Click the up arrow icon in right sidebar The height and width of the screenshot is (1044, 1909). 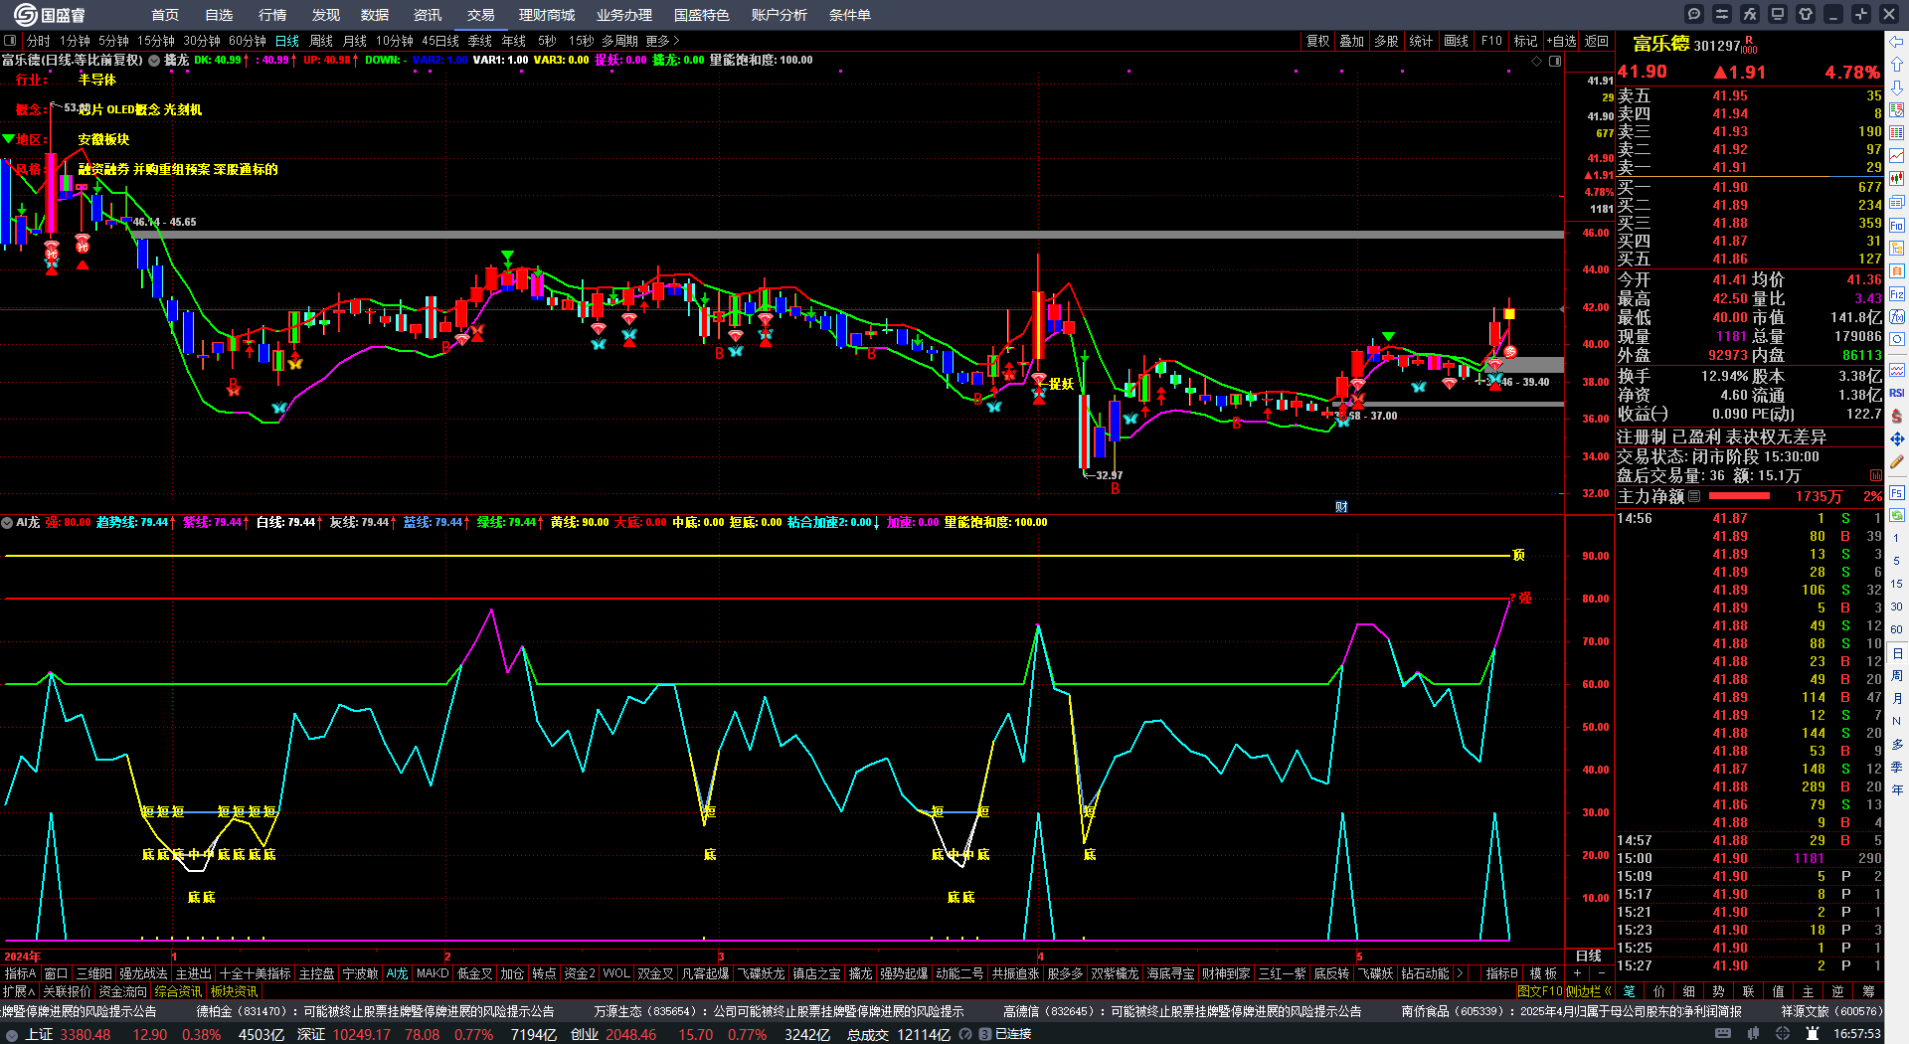[x=1897, y=65]
